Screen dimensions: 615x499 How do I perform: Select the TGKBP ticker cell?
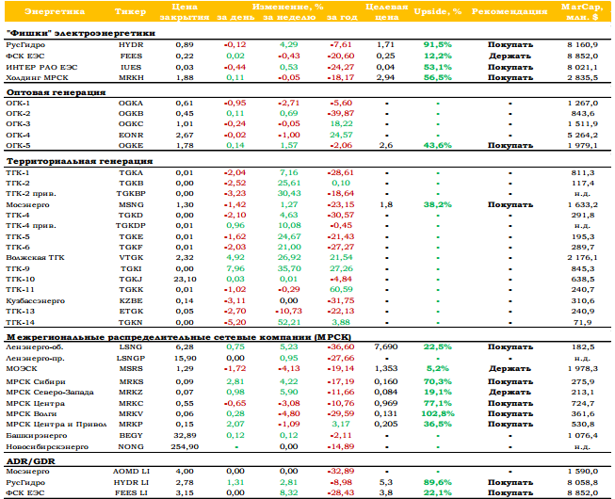(131, 194)
